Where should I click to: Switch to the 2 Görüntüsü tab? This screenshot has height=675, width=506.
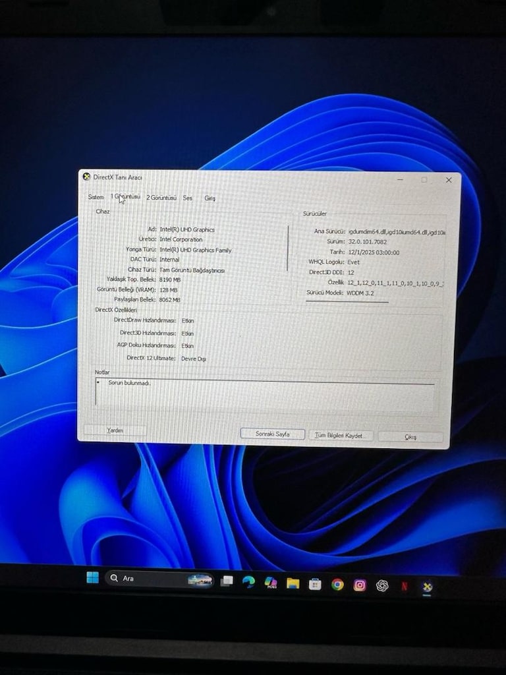tap(161, 198)
